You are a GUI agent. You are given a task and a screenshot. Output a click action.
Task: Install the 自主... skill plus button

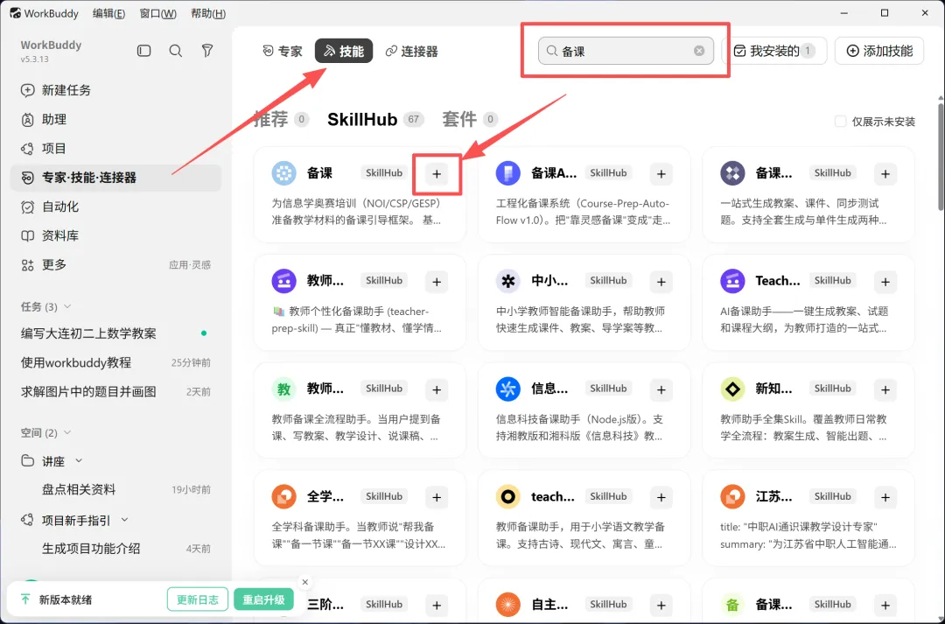click(661, 606)
